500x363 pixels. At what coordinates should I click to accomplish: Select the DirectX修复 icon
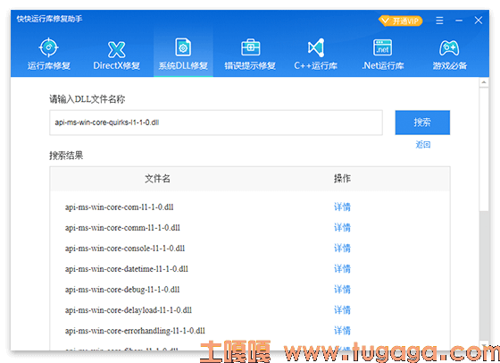tap(116, 49)
